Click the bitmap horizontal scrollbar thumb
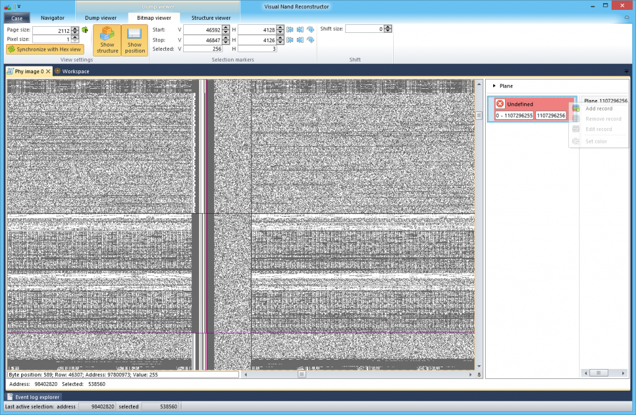This screenshot has height=415, width=636. [x=302, y=375]
